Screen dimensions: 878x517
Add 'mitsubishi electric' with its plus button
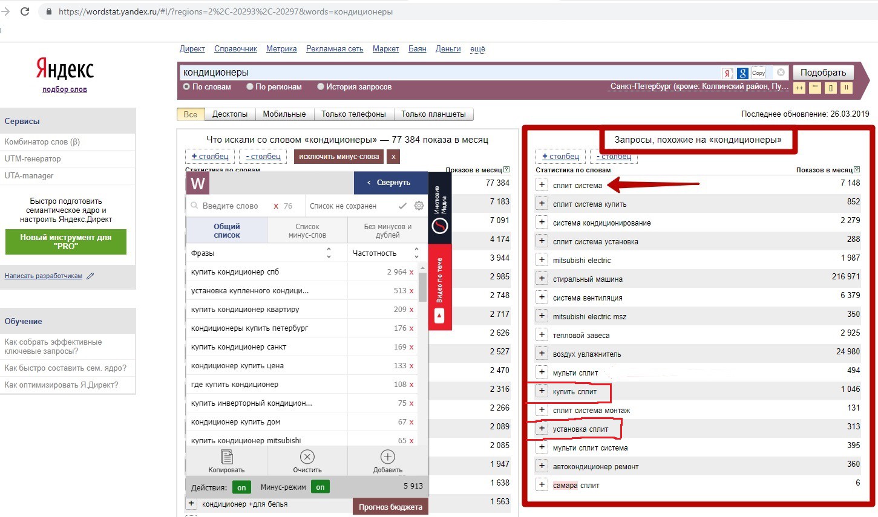click(x=542, y=260)
